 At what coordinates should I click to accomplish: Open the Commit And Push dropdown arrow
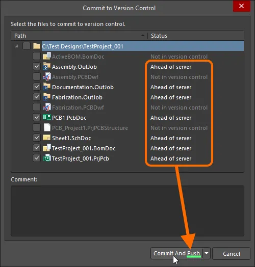coord(207,253)
